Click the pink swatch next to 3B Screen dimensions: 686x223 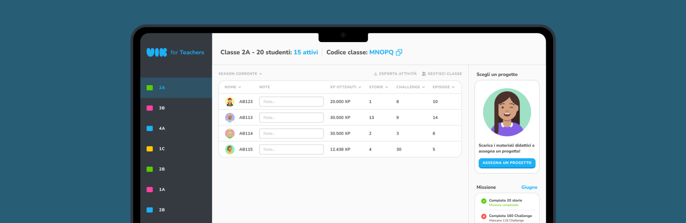pyautogui.click(x=150, y=108)
